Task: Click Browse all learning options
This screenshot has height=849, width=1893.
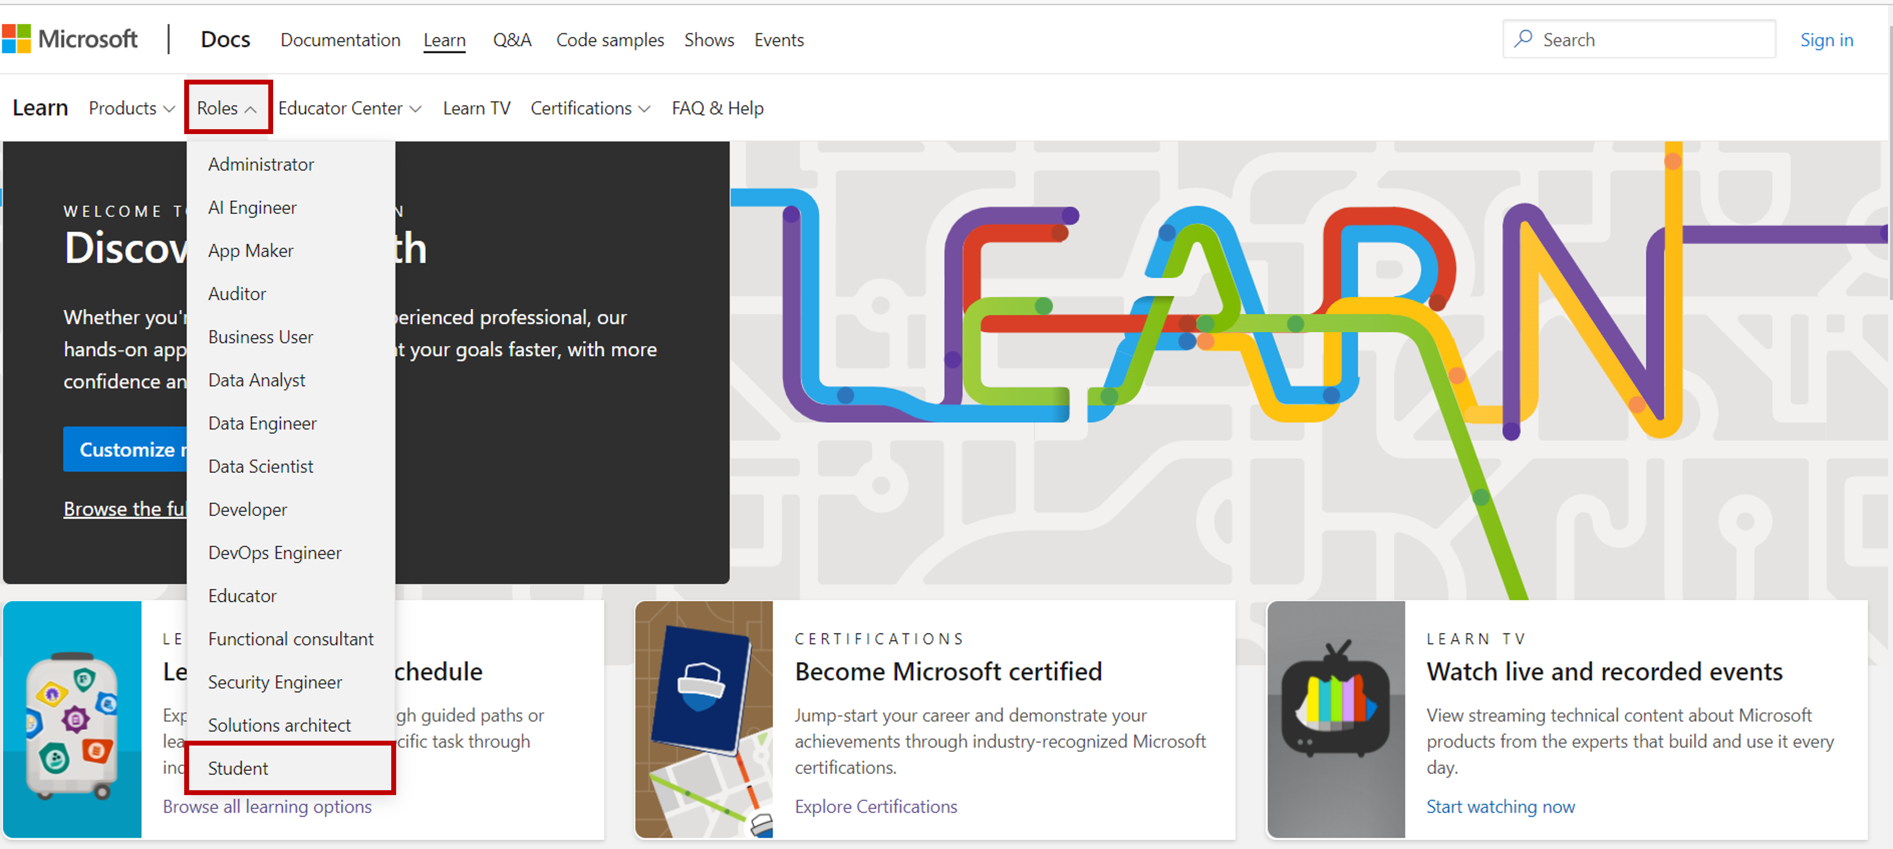Action: pyautogui.click(x=267, y=806)
